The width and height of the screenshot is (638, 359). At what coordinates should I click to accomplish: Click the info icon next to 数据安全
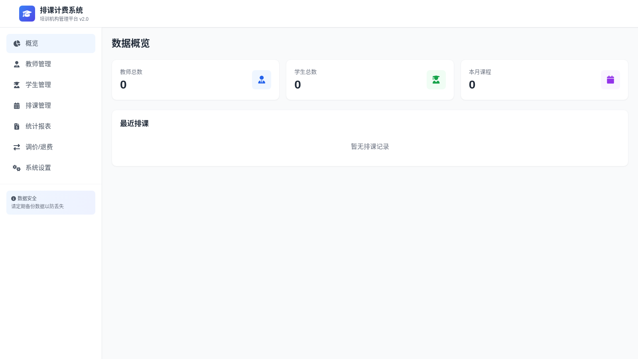click(14, 199)
